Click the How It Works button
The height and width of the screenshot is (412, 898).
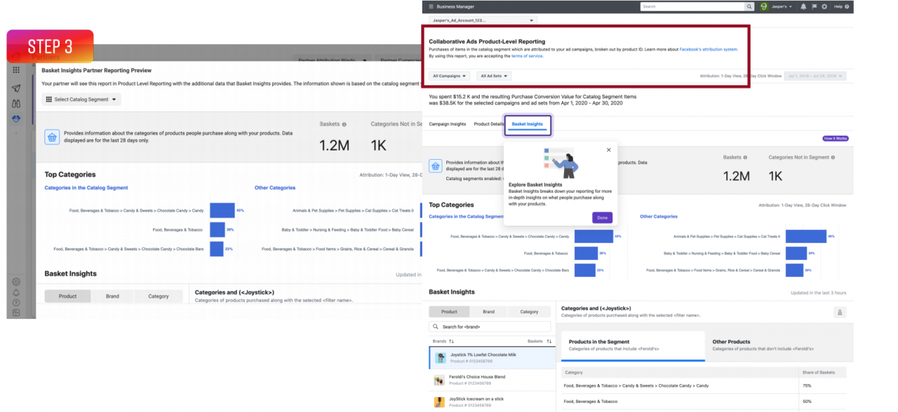pyautogui.click(x=836, y=139)
